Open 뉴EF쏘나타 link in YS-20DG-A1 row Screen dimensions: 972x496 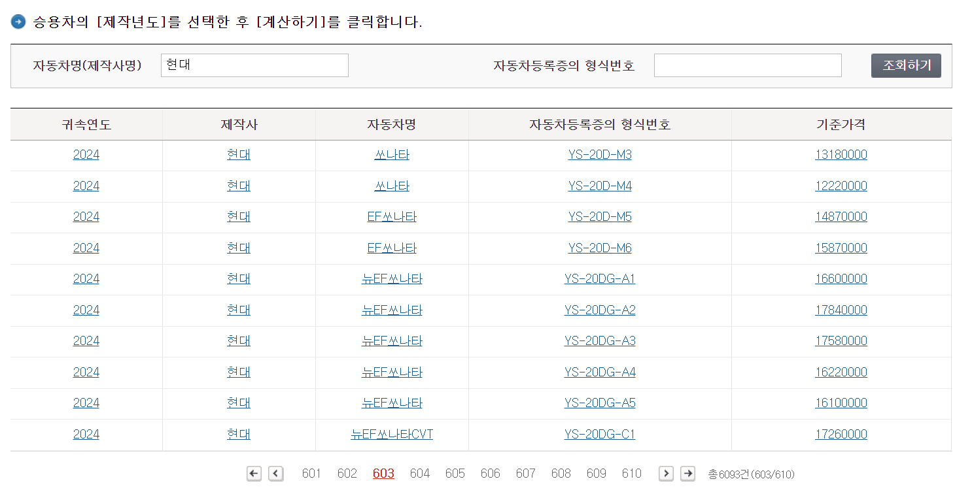[x=392, y=279]
